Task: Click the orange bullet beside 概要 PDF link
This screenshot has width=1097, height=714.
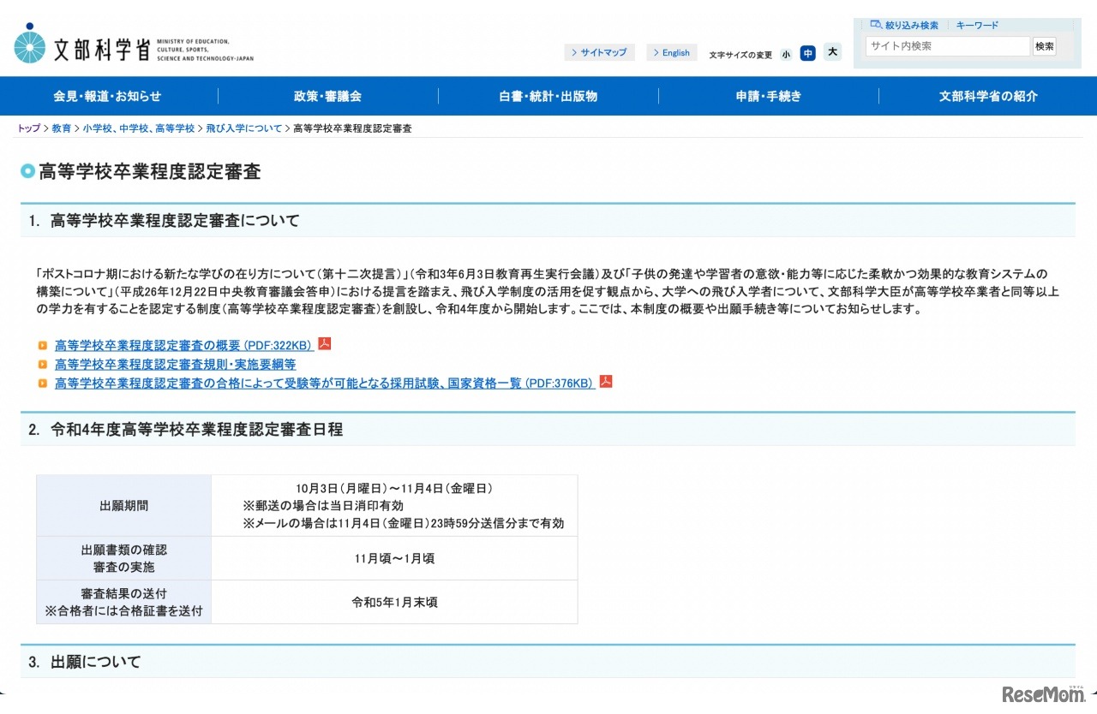Action: point(43,346)
